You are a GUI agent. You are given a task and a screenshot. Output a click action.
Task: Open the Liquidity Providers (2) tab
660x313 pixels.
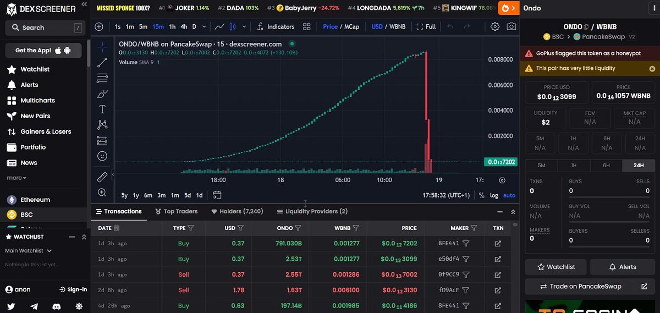[x=312, y=211]
